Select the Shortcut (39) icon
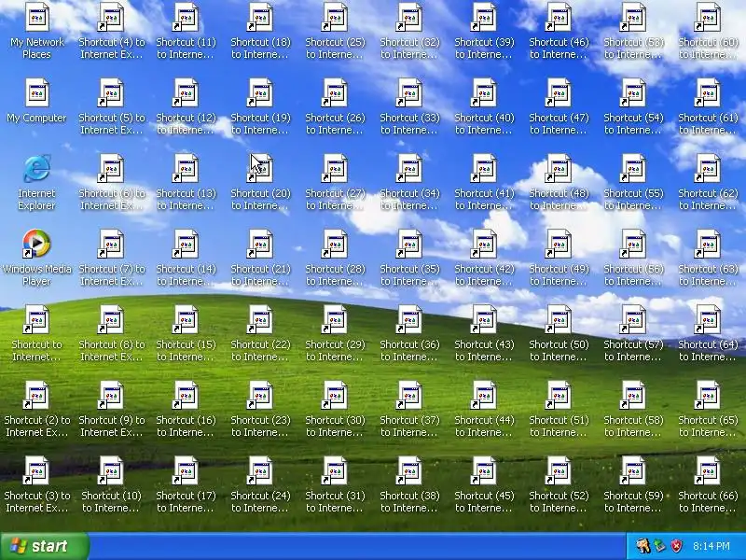The image size is (746, 560). 484,17
